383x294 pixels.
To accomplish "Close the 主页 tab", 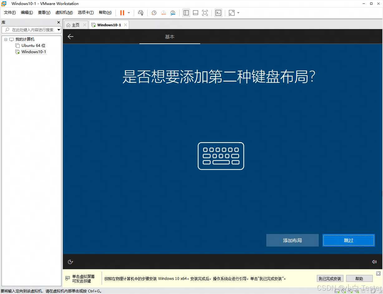I will (85, 25).
